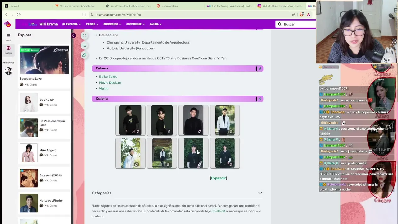Open third bottom-row gallery photo
This screenshot has height=224, width=398.
(193, 153)
